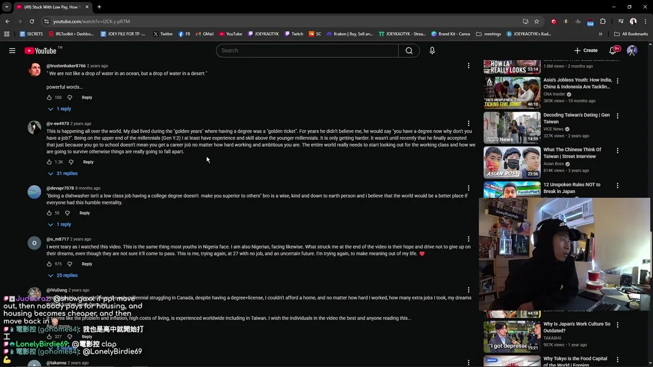Open options menu for @devapr7078 comment
The height and width of the screenshot is (367, 653).
pyautogui.click(x=468, y=188)
